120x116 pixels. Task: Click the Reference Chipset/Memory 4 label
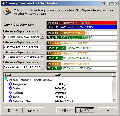coord(21,62)
